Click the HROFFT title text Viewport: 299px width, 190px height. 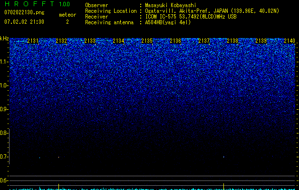point(29,4)
